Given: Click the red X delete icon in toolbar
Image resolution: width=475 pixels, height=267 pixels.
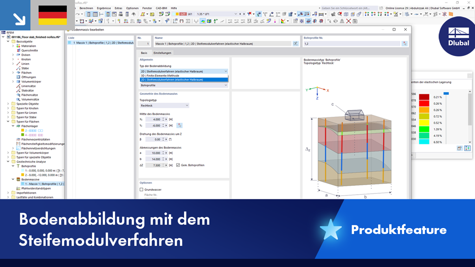Looking at the screenshot, I should point(348,21).
